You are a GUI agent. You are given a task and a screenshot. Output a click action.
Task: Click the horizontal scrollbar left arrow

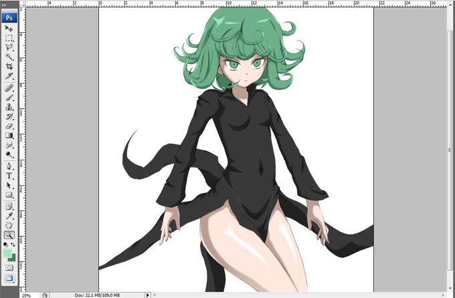pyautogui.click(x=155, y=295)
